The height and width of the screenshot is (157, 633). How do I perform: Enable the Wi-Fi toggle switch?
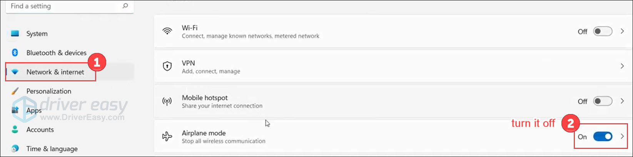click(x=603, y=31)
